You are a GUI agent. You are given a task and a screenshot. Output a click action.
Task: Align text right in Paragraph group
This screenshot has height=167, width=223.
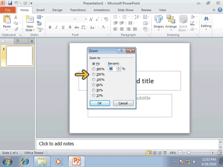click(129, 29)
